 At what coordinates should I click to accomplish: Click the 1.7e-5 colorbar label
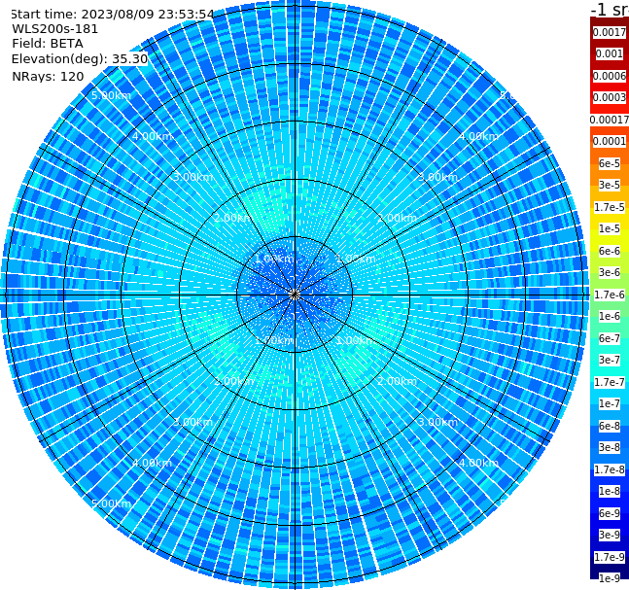(610, 207)
